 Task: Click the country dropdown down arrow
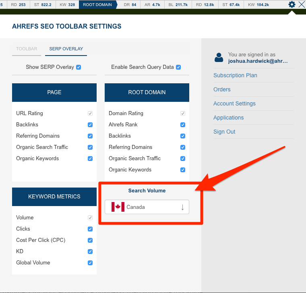pos(182,207)
